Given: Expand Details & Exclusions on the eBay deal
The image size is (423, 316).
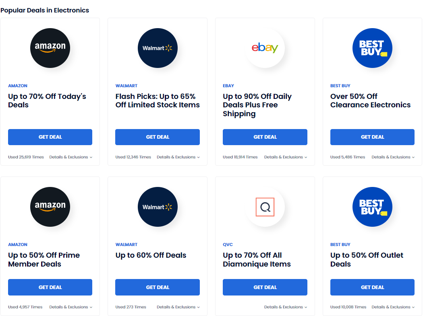Looking at the screenshot, I should click(x=285, y=157).
